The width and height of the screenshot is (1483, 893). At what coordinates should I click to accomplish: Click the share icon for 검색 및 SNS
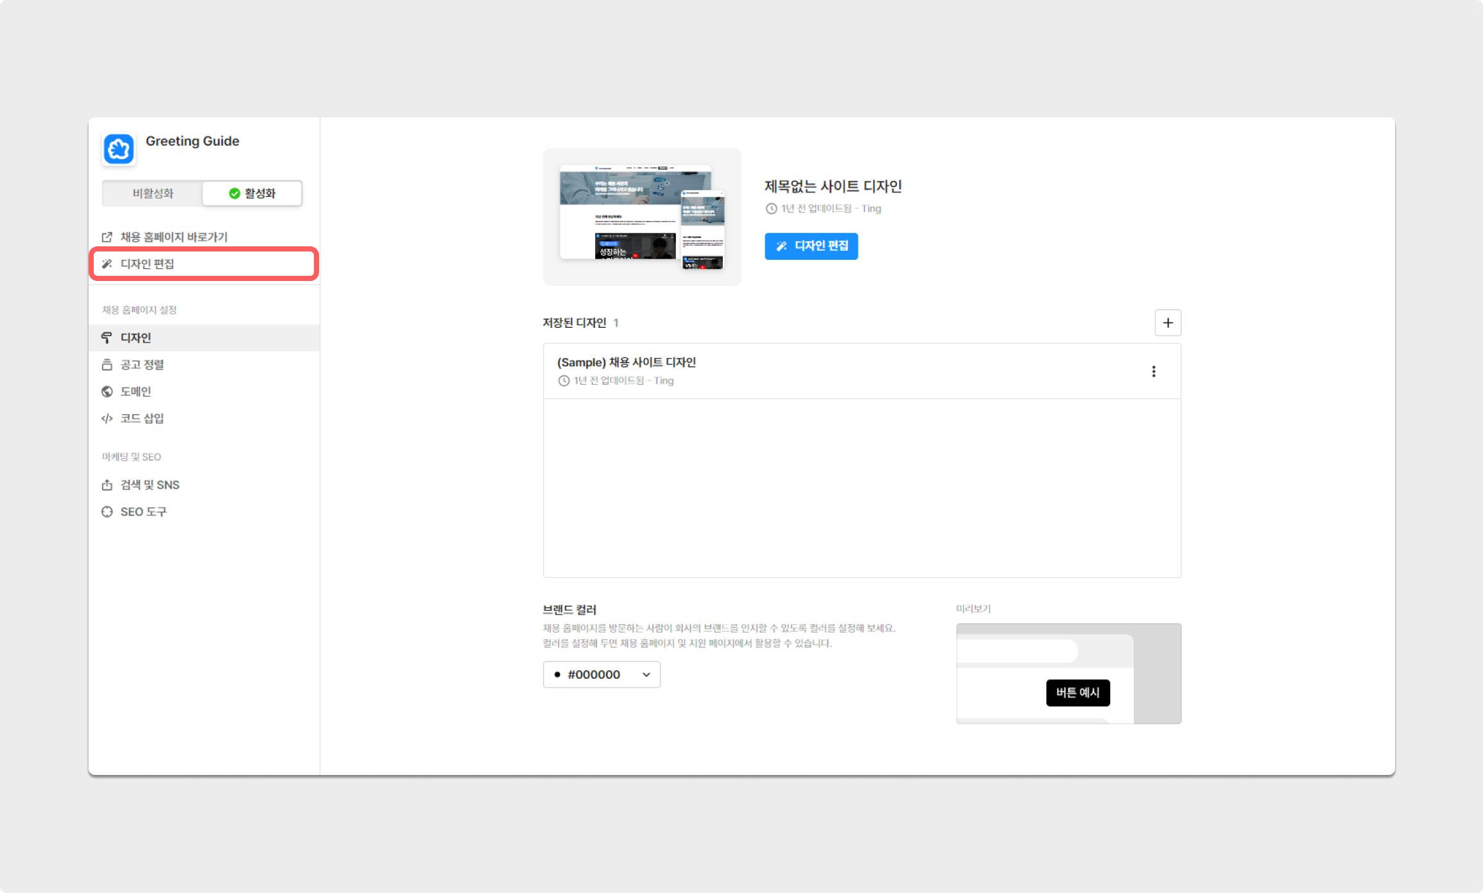107,485
